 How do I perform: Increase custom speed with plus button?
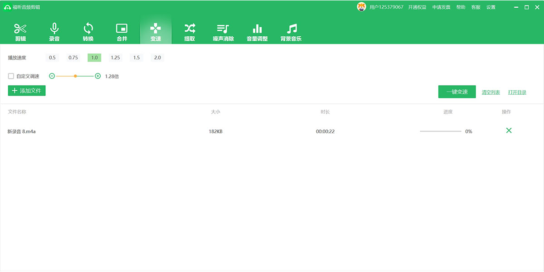coord(98,76)
